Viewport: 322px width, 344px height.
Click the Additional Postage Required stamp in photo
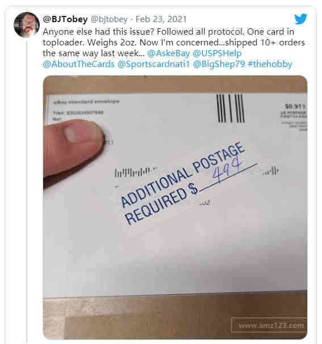tap(183, 183)
